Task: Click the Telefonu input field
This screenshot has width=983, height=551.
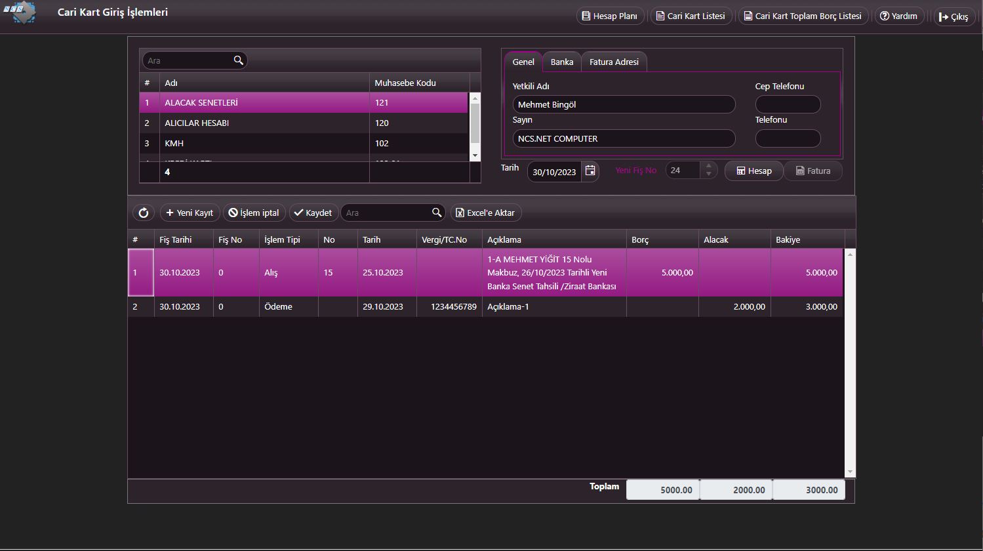Action: tap(788, 138)
